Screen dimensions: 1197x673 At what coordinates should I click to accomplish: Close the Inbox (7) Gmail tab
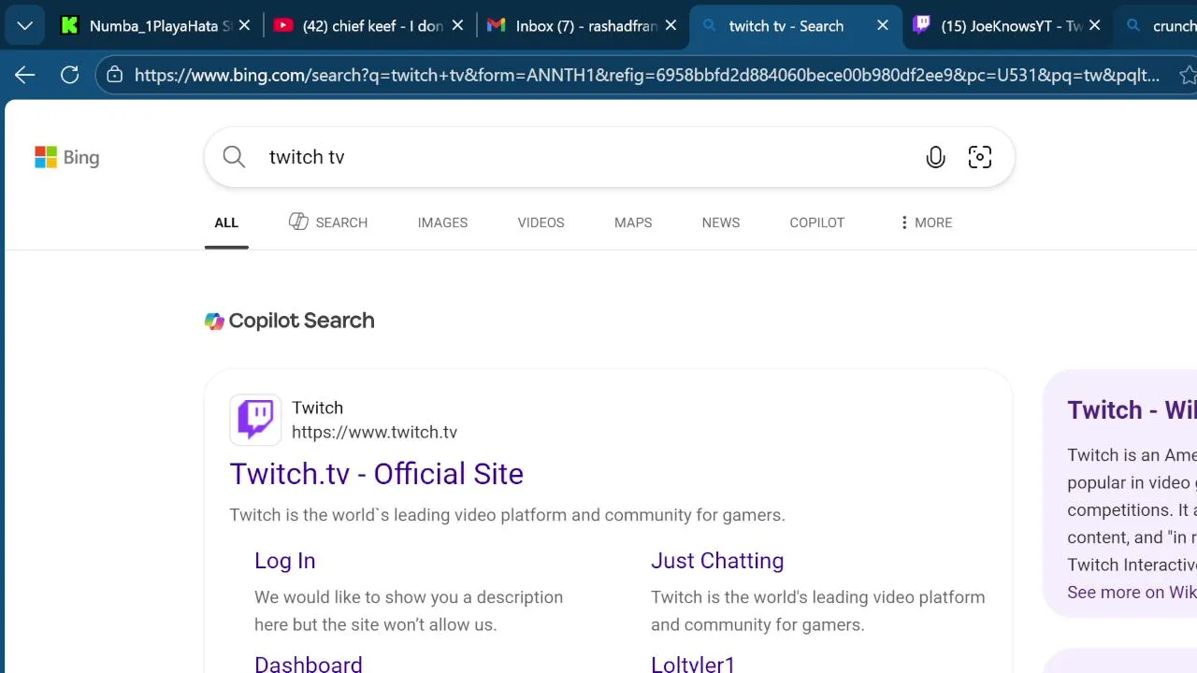point(671,26)
